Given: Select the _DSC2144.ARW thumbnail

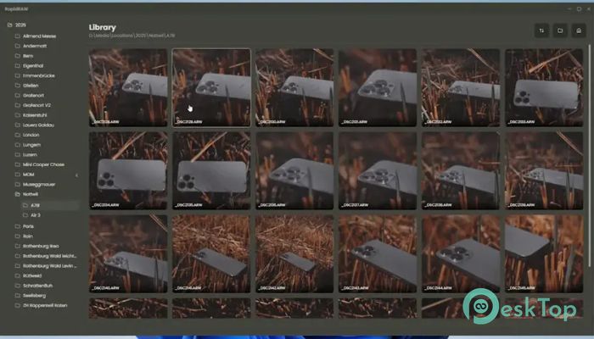Looking at the screenshot, I should pyautogui.click(x=461, y=254).
